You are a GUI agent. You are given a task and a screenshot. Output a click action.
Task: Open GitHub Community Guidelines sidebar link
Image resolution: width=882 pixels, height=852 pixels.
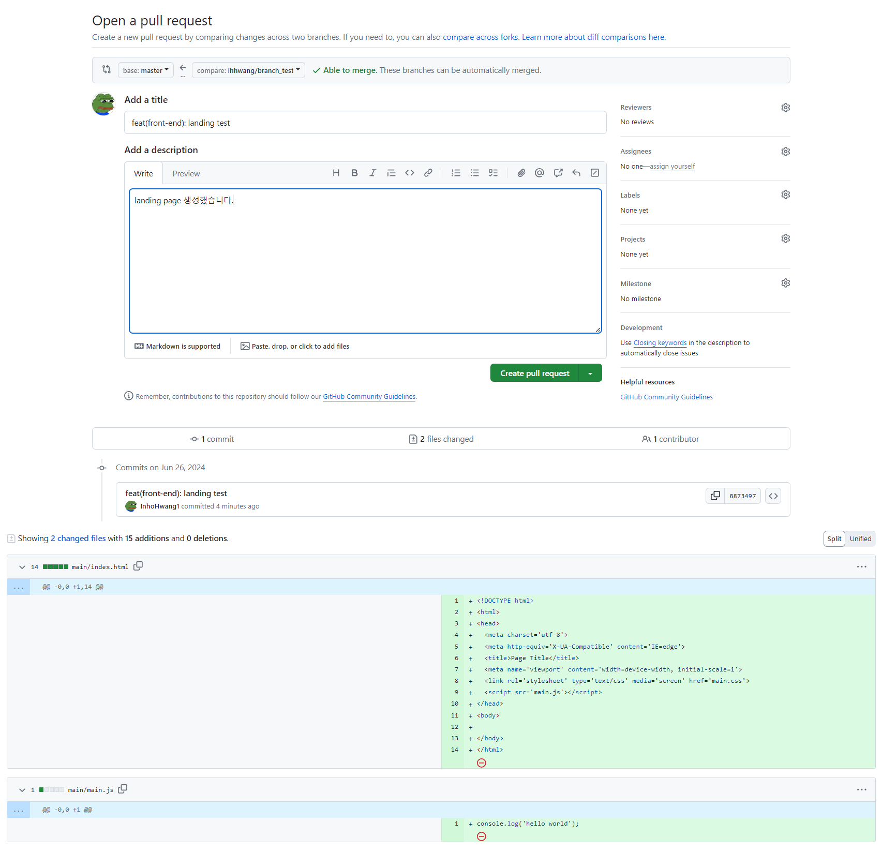pos(666,397)
